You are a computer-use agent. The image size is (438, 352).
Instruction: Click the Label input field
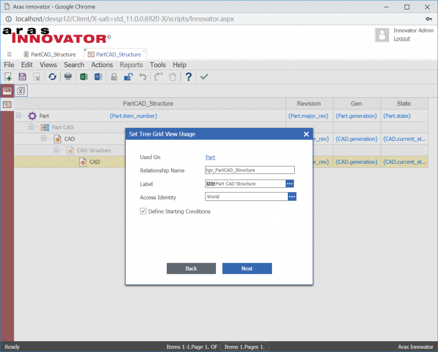[x=245, y=183]
